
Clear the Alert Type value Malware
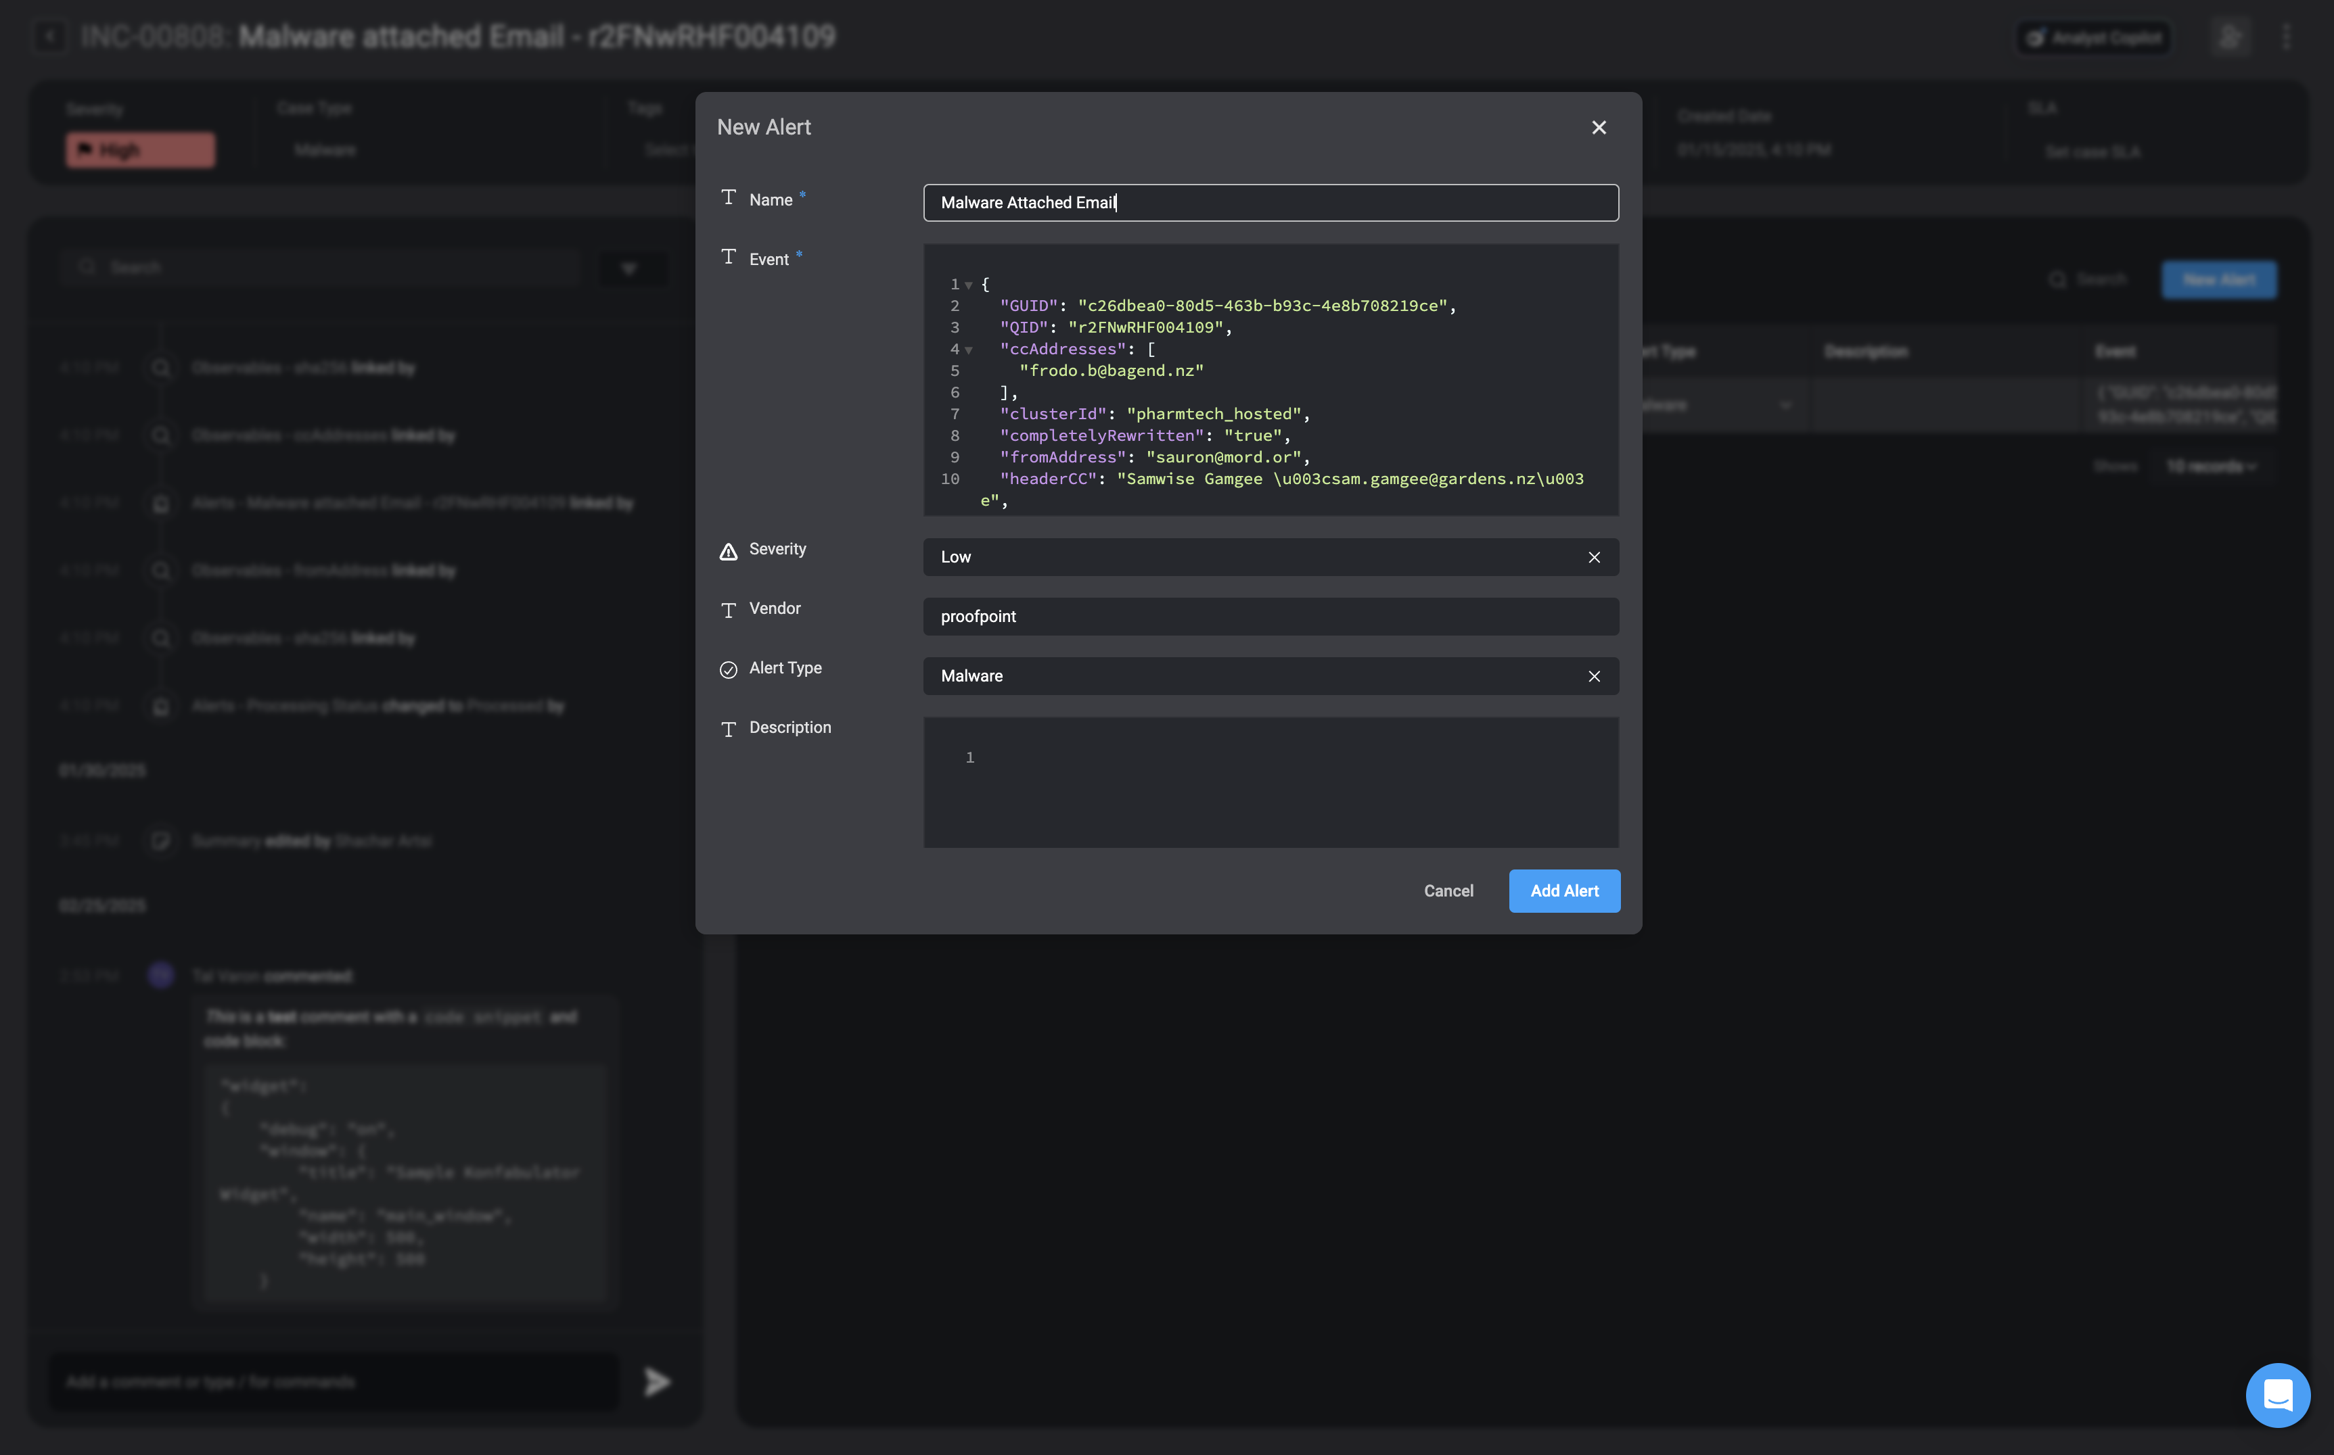[x=1595, y=677]
